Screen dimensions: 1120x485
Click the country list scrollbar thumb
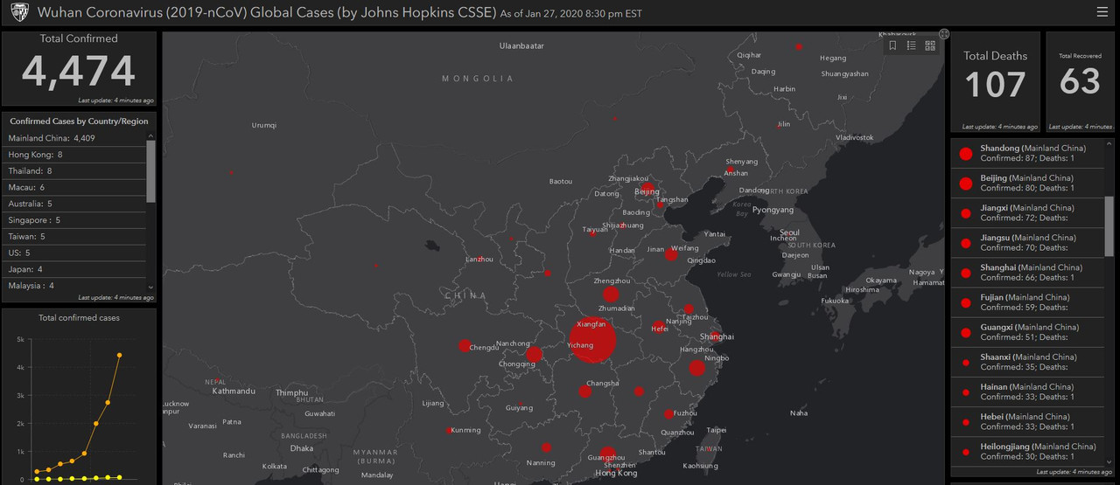pyautogui.click(x=150, y=171)
